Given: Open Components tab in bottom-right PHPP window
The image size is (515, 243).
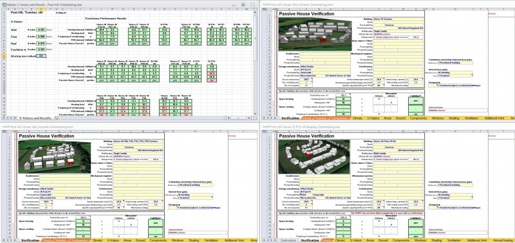Looking at the screenshot, I should 400,240.
